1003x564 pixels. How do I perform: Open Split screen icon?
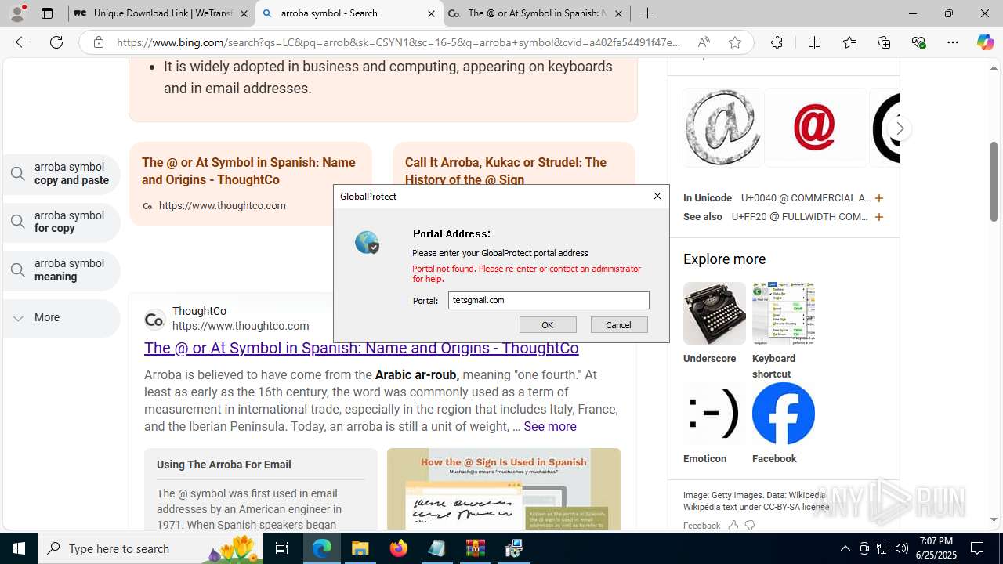coord(814,42)
